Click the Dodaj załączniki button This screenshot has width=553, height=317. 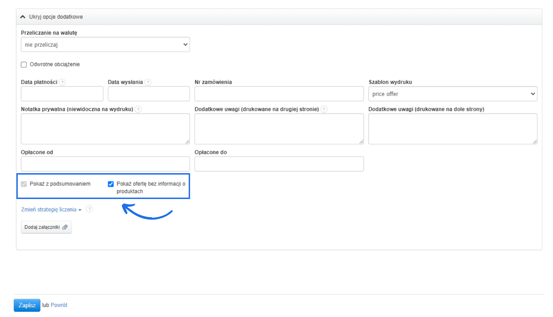click(46, 227)
